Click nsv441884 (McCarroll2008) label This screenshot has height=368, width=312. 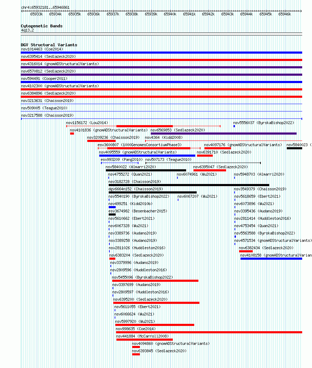[x=142, y=336]
